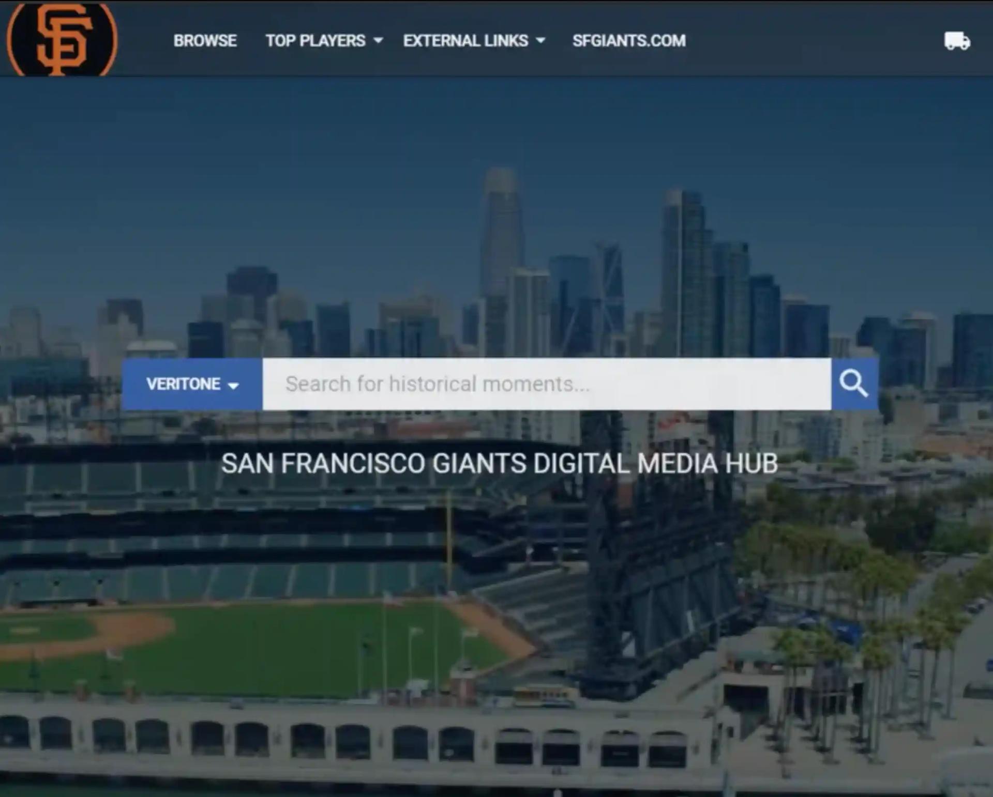Image resolution: width=993 pixels, height=797 pixels.
Task: Open the Veritone search source dropdown
Action: point(184,384)
